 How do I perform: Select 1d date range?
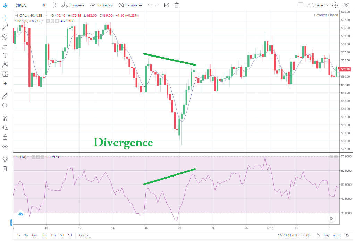coord(70,235)
